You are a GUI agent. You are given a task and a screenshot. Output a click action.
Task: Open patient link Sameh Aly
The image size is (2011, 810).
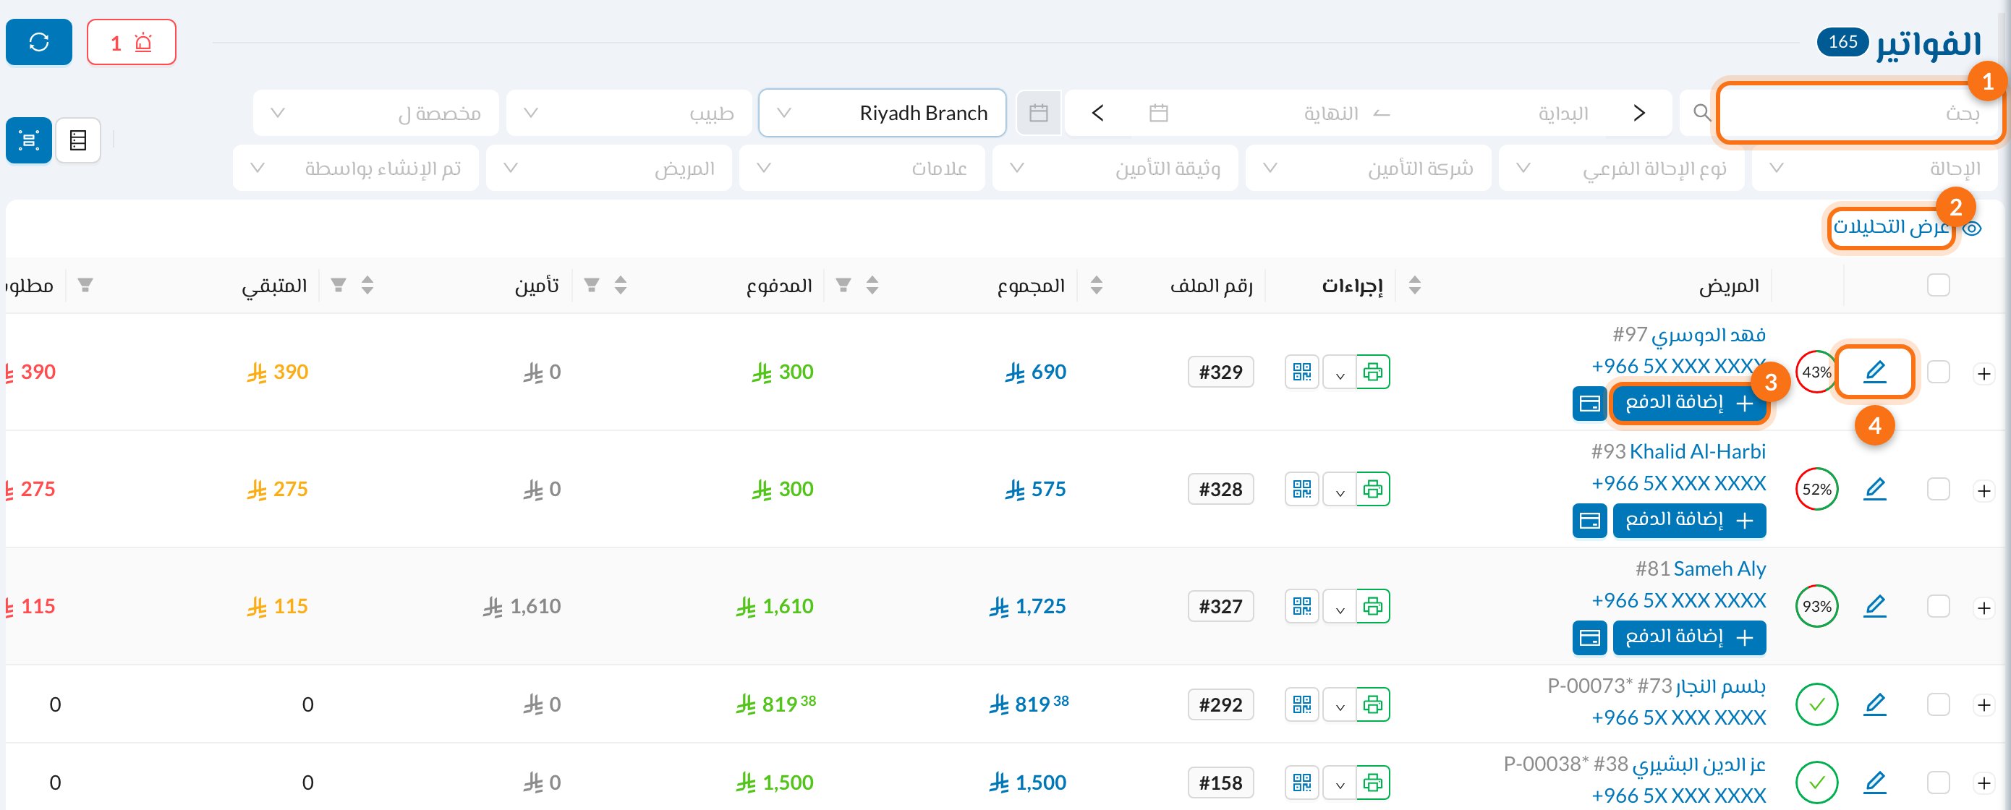(x=1719, y=569)
